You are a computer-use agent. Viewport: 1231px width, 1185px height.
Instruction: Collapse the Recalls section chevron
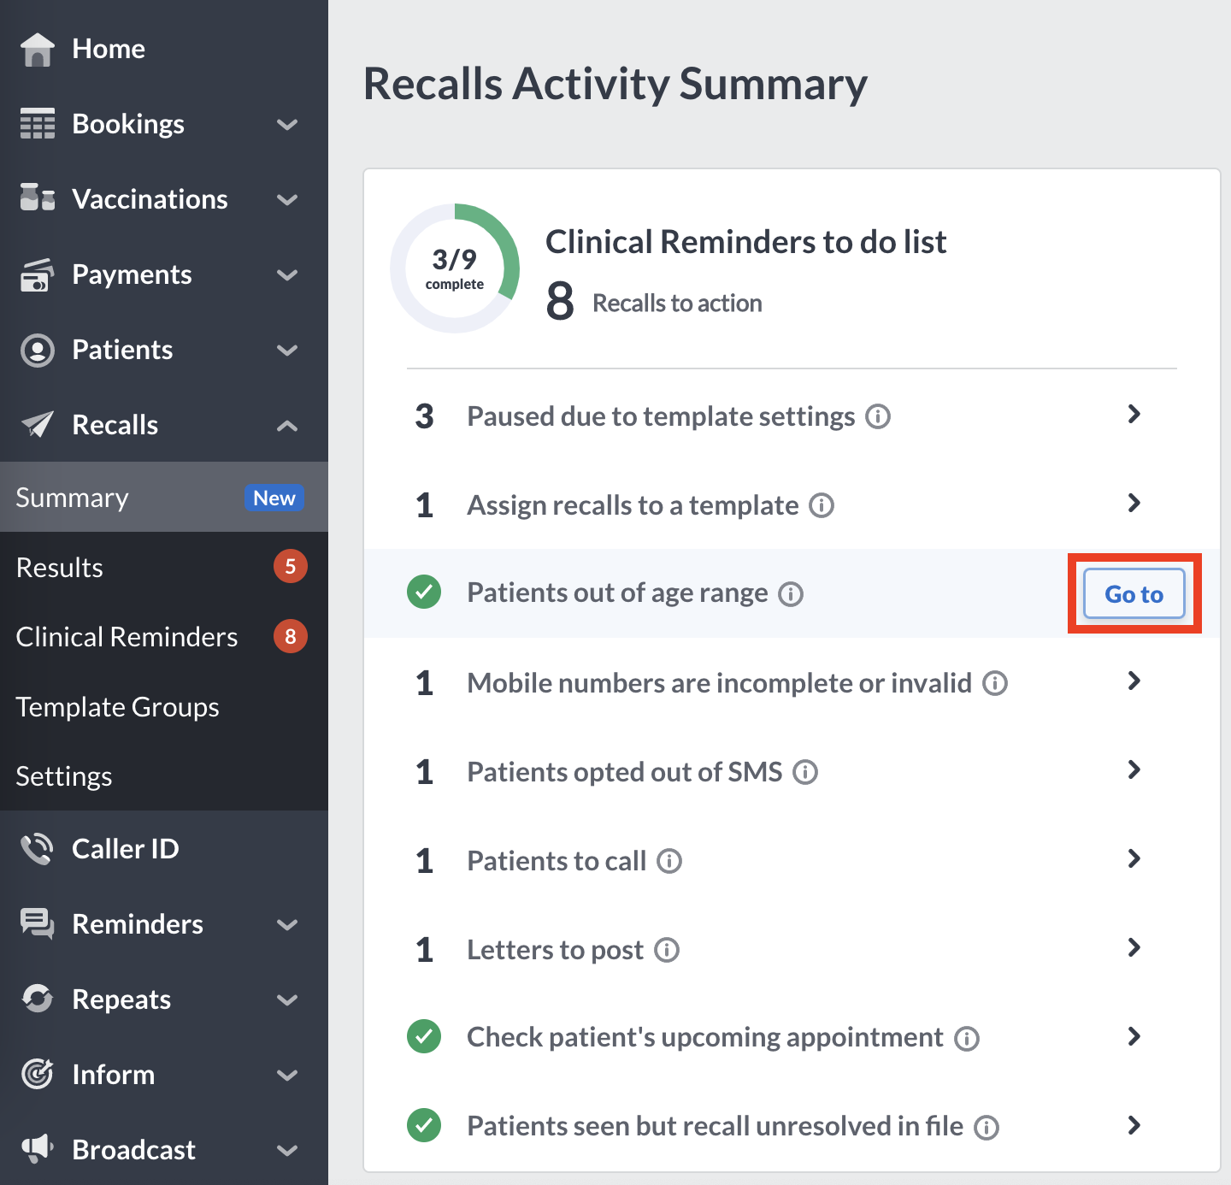[287, 426]
